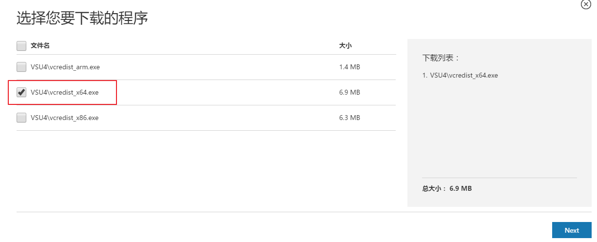Click the 大小 column header
Viewport: 597px width, 242px height.
tap(346, 46)
